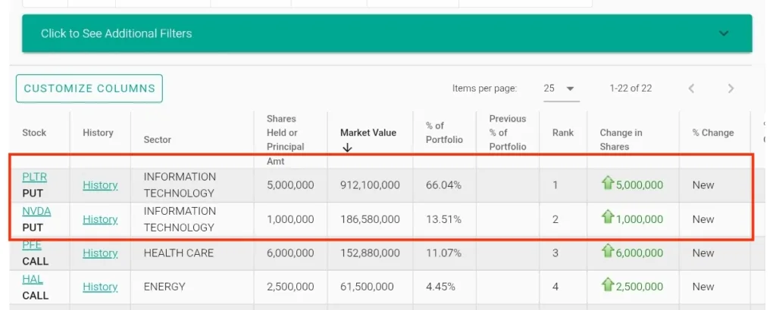Image resolution: width=776 pixels, height=310 pixels.
Task: View History for the PLTR row
Action: coord(100,185)
